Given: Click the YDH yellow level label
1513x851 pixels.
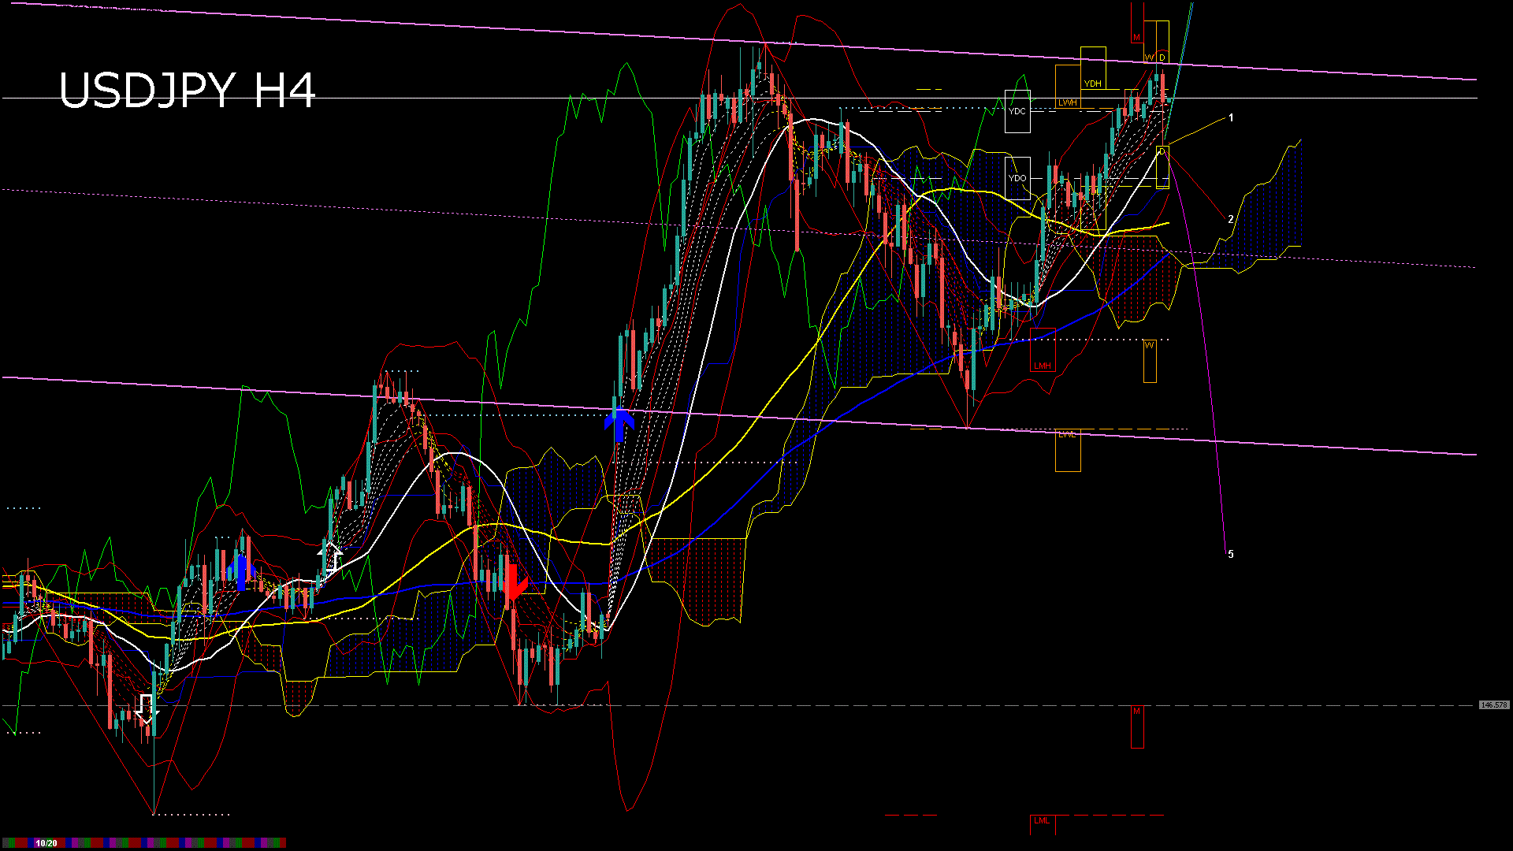Looking at the screenshot, I should 1092,84.
